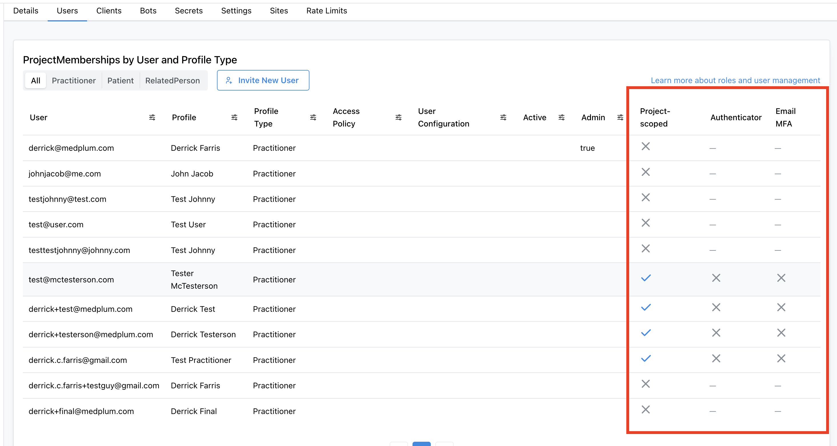Select the Users tab

pyautogui.click(x=67, y=11)
